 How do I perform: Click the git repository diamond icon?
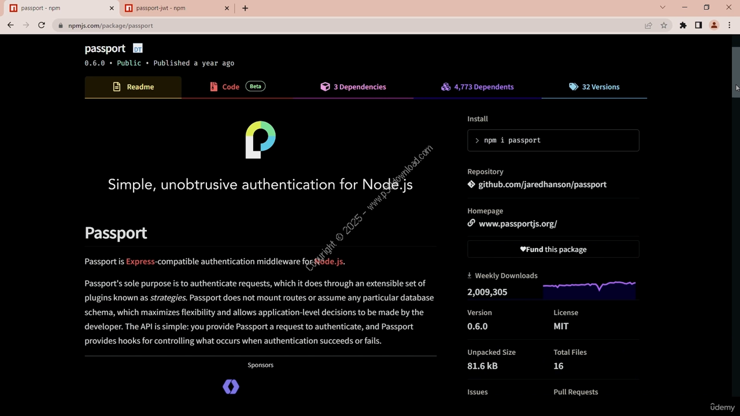pos(471,184)
